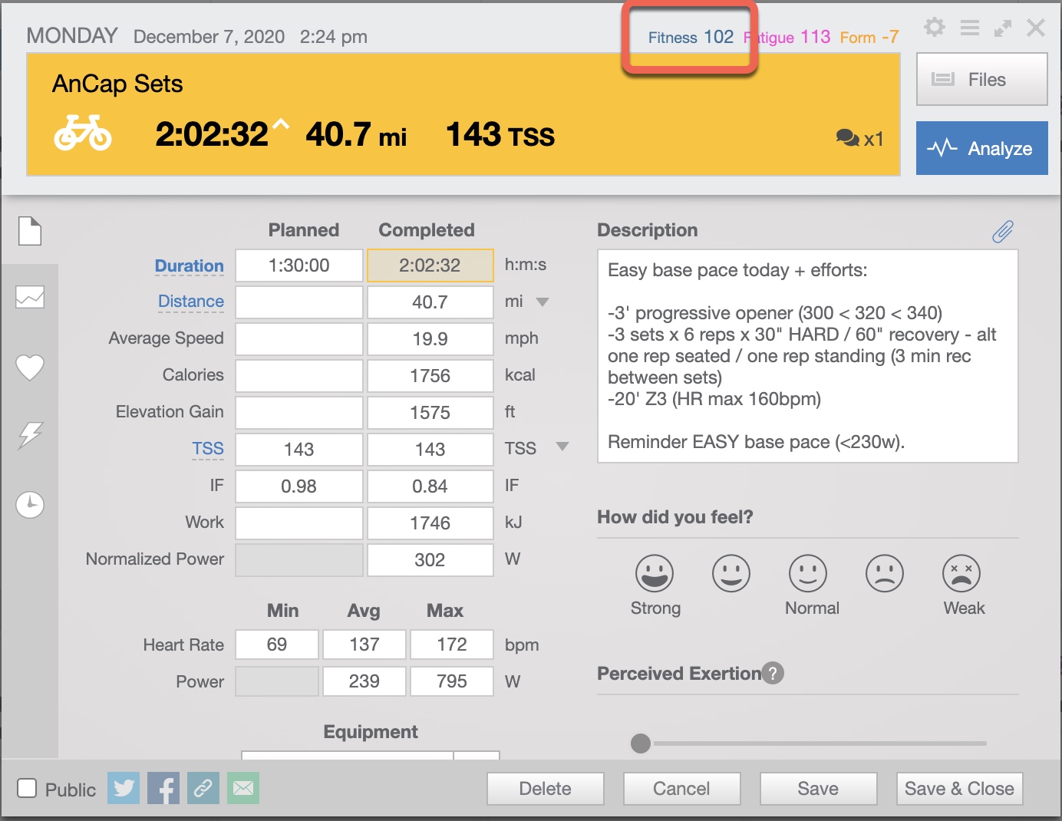Share workout by email icon
The image size is (1062, 821).
[243, 788]
